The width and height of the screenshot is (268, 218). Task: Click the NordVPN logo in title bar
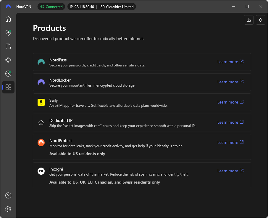pos(8,7)
